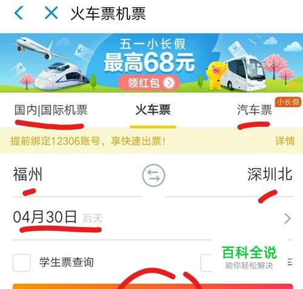This screenshot has width=303, height=289.
Task: Select the travel date 04月30日
Action: [x=45, y=217]
